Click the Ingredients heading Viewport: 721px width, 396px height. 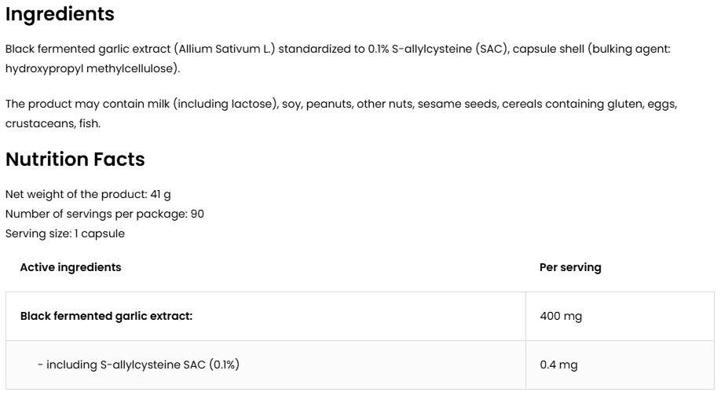tap(60, 14)
